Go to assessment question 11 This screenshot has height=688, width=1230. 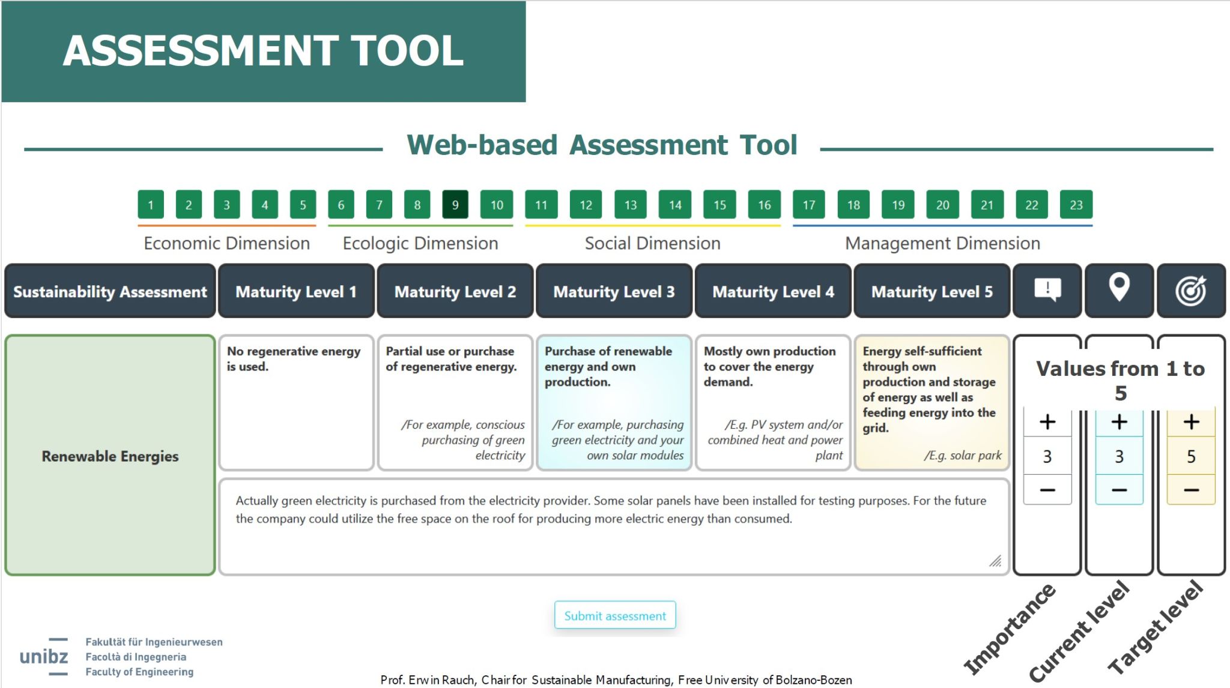(541, 205)
